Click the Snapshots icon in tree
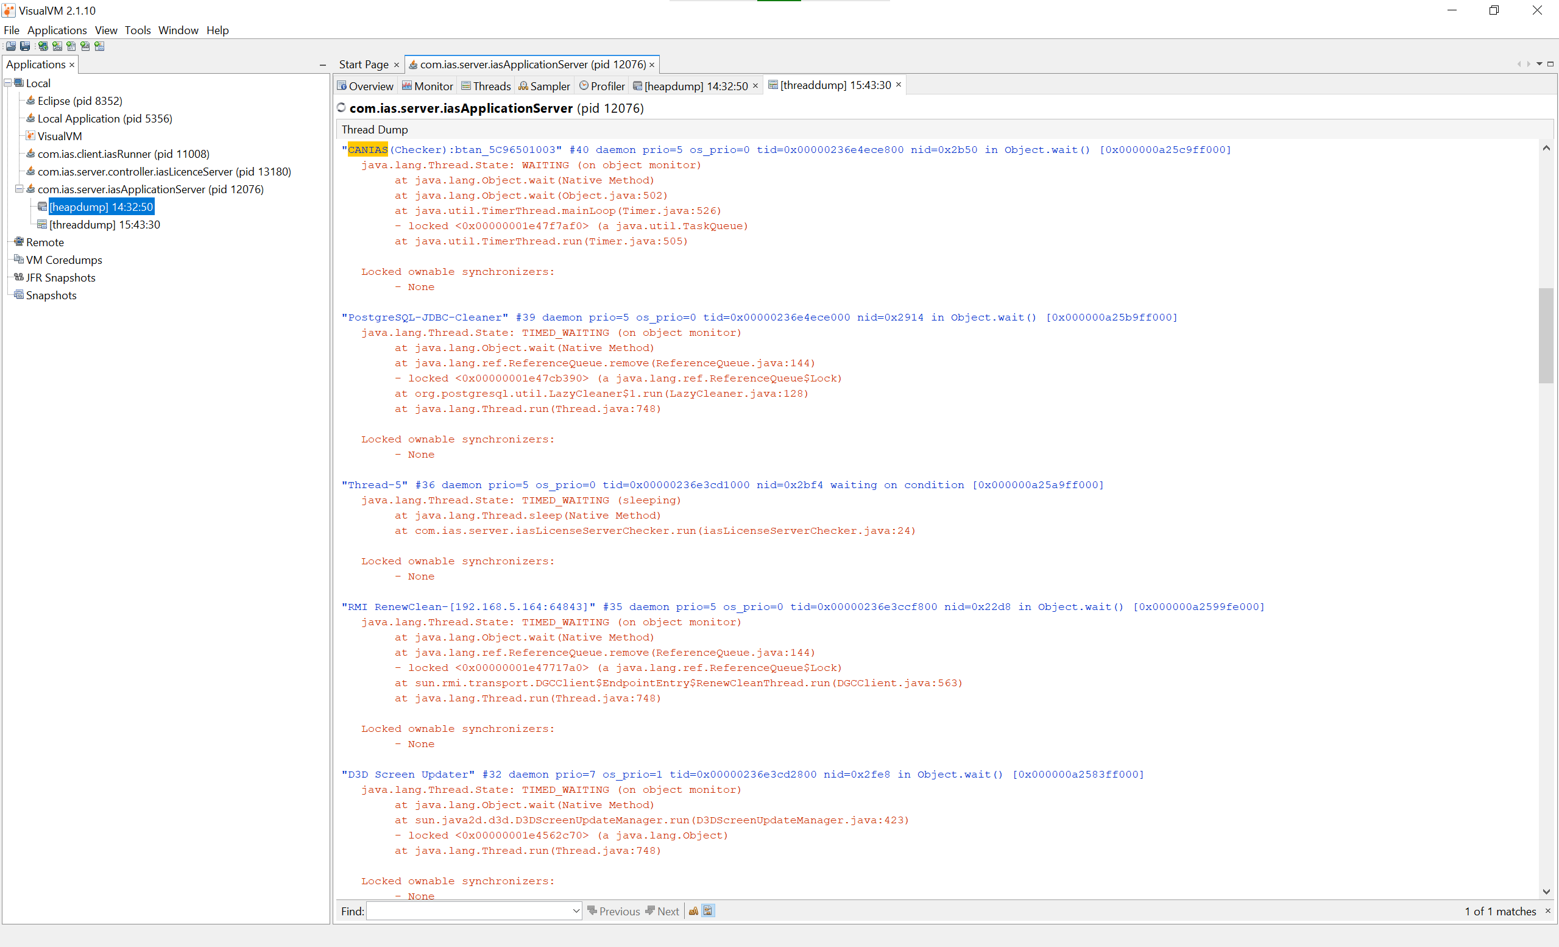1559x947 pixels. [x=19, y=295]
